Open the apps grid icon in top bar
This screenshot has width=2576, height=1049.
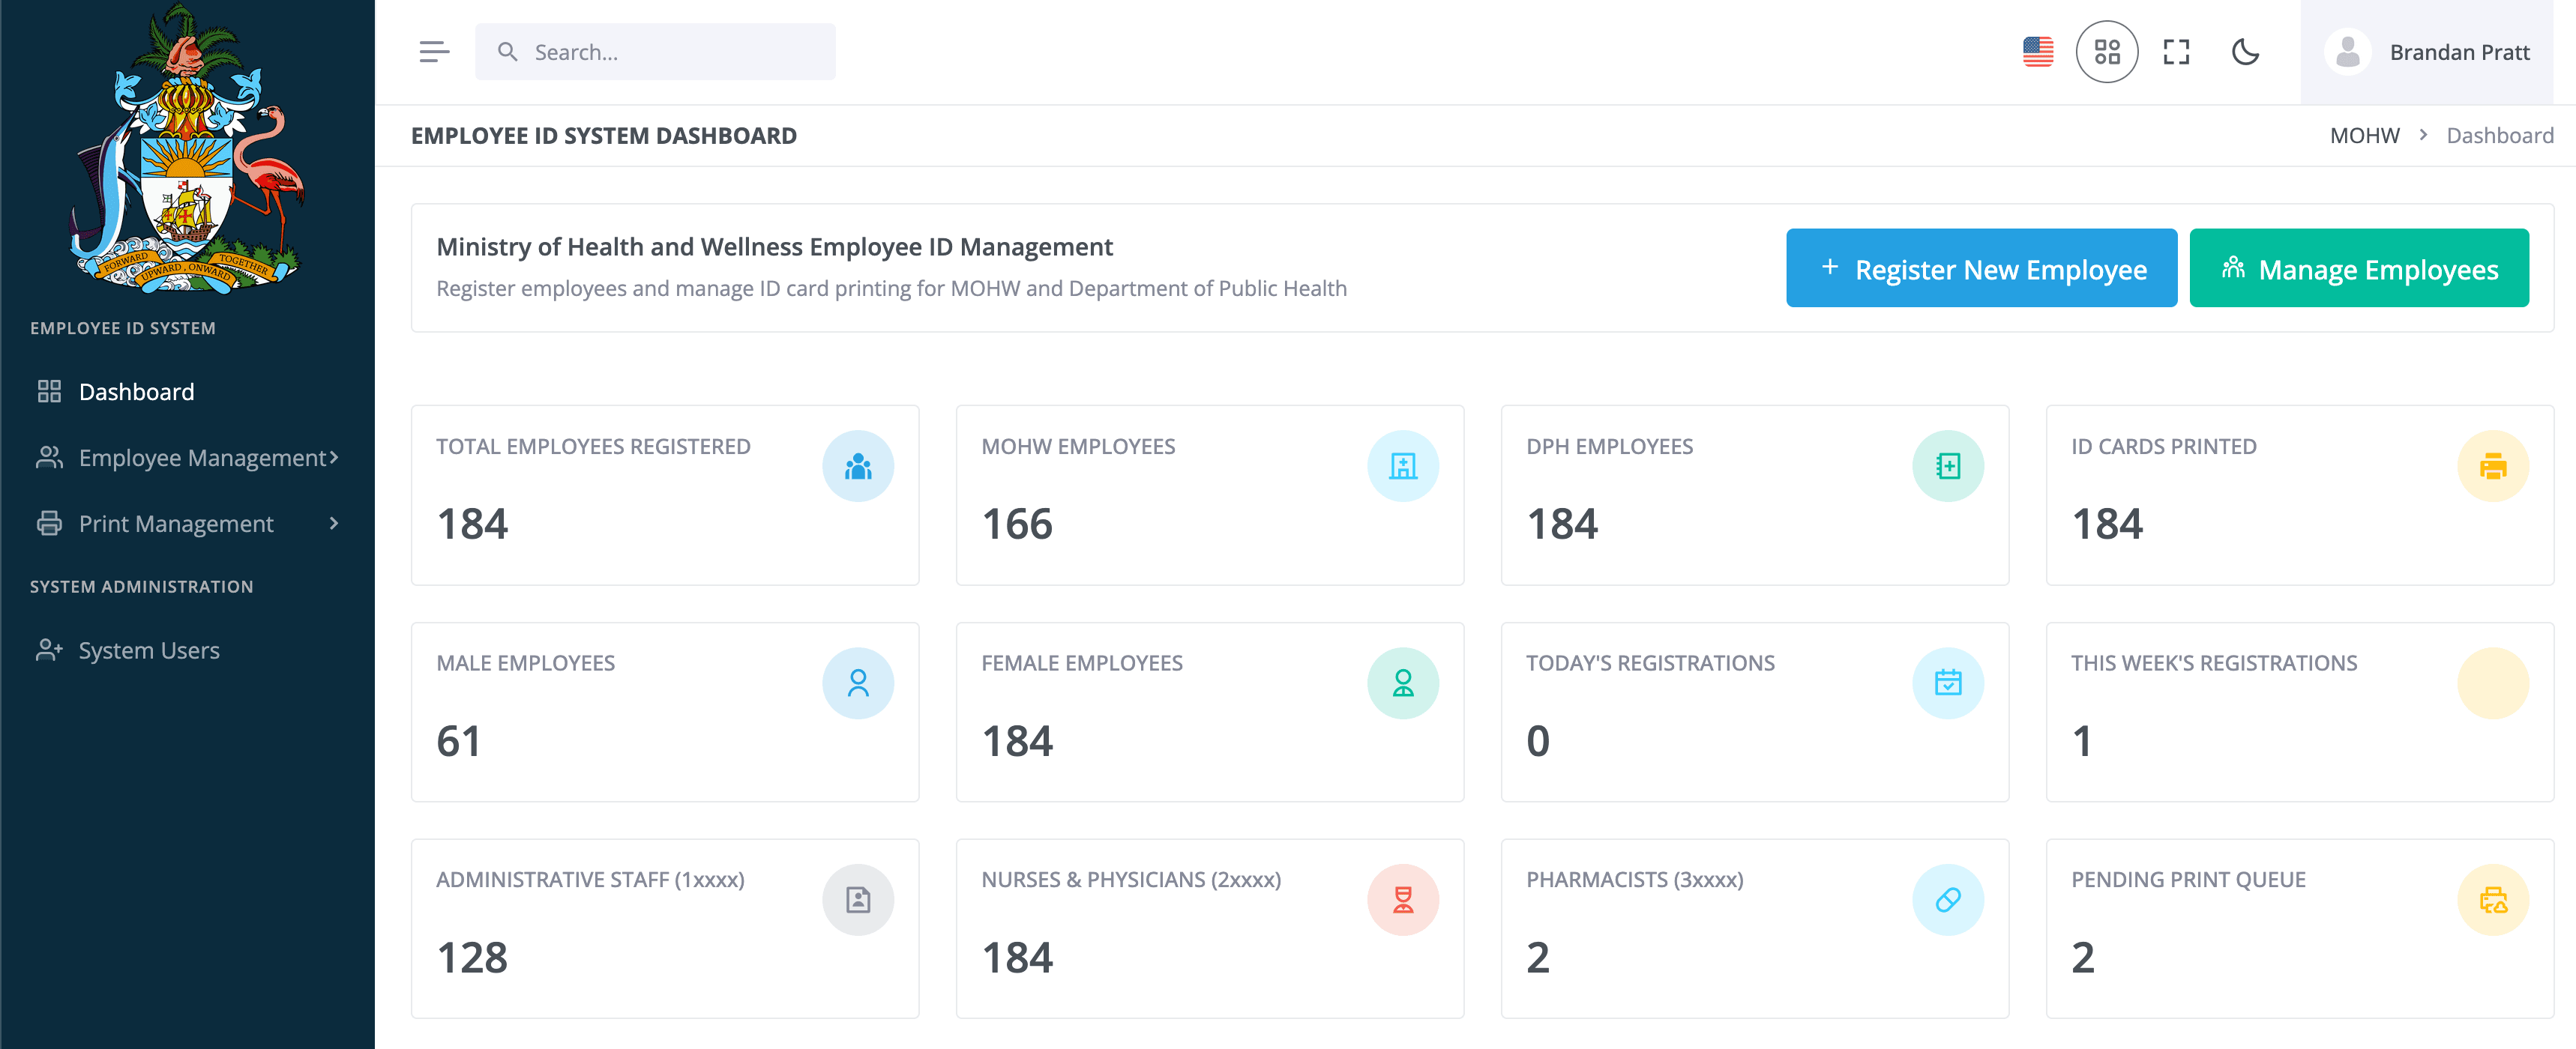(x=2107, y=51)
